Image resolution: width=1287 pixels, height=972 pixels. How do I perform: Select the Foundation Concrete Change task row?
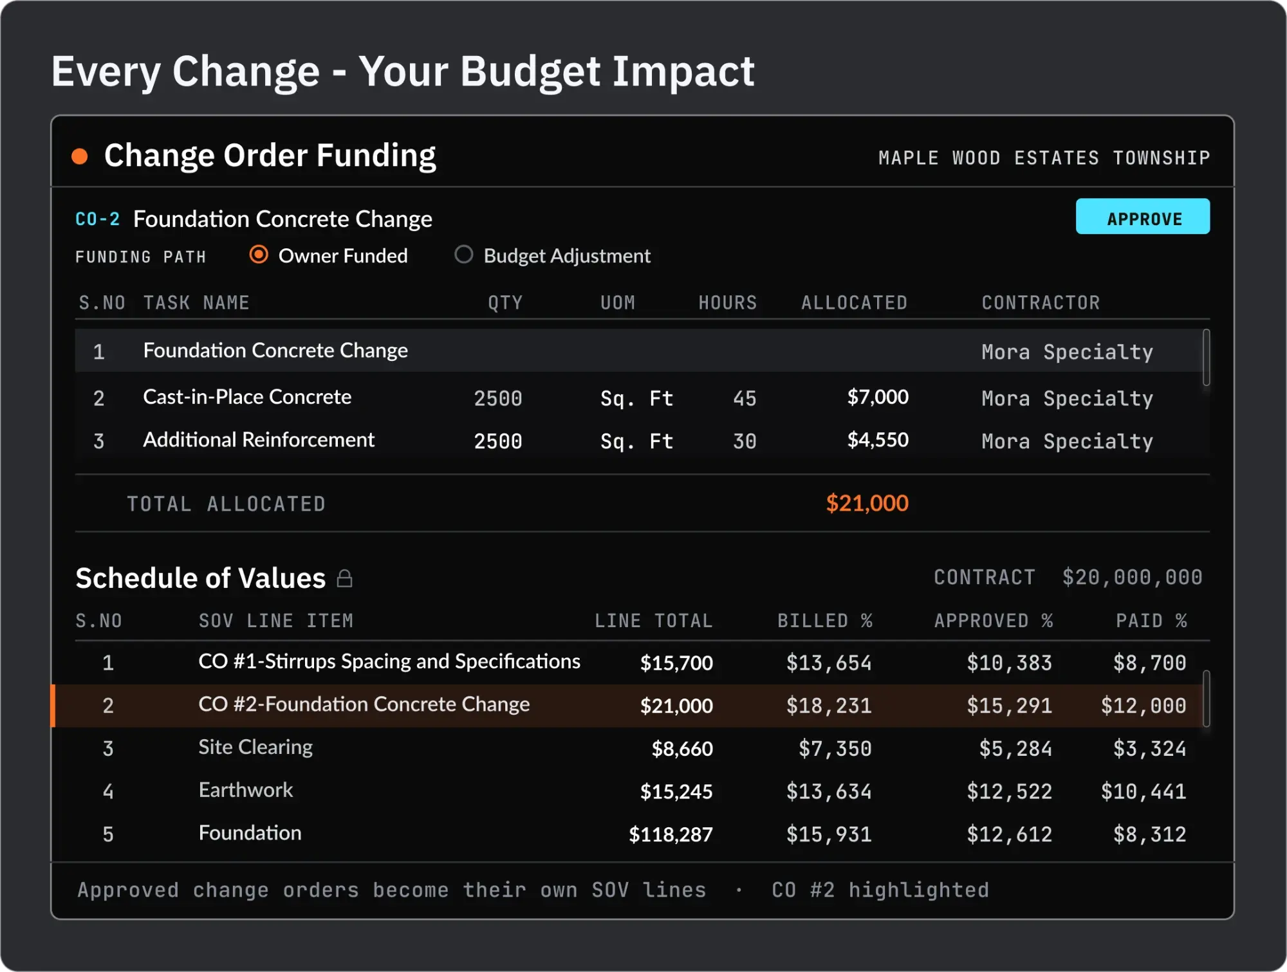click(638, 351)
